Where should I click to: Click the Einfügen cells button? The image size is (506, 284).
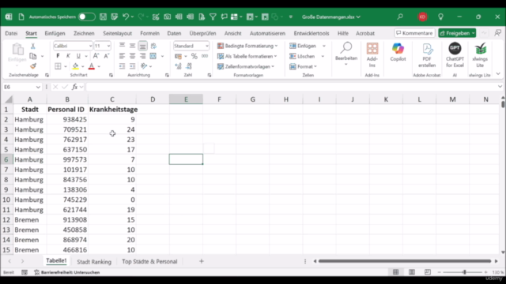pyautogui.click(x=304, y=46)
